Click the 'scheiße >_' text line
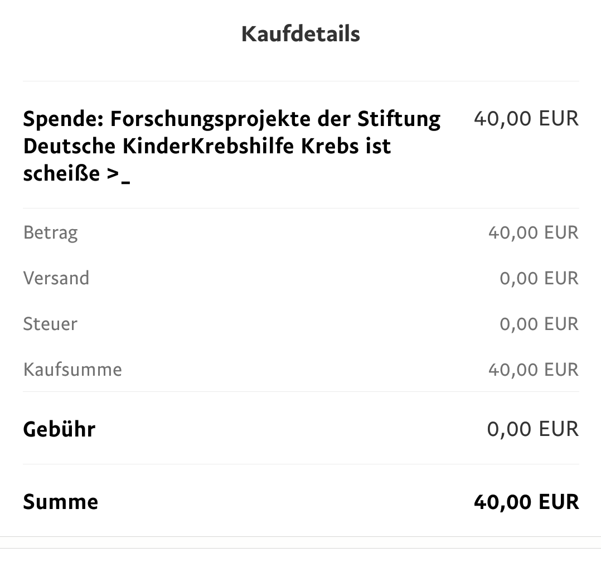 (x=77, y=174)
